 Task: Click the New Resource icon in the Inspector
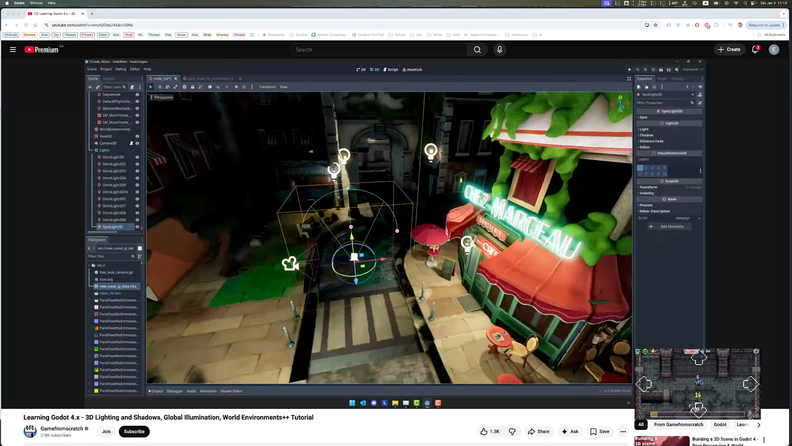(x=639, y=87)
